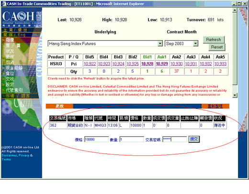This screenshot has width=249, height=194.
Task: Click the Bid5 price 10,922
Action: pyautogui.click(x=90, y=64)
